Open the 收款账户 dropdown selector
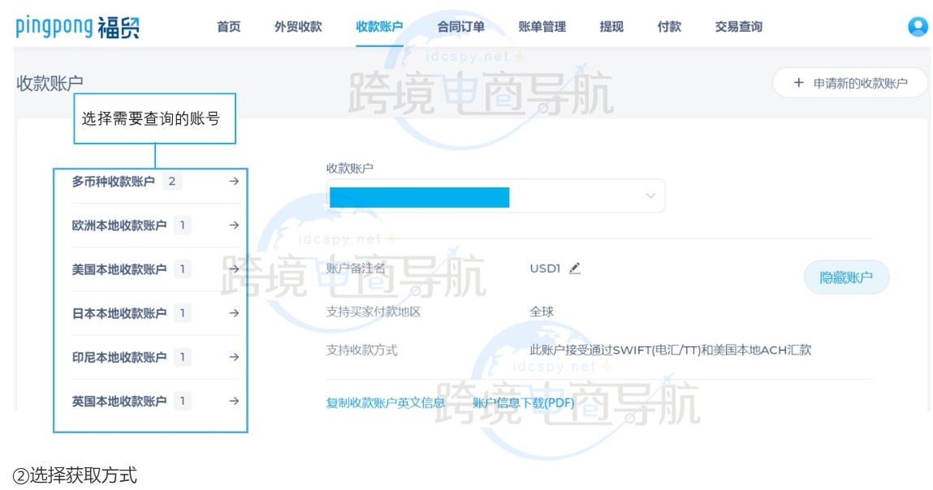The height and width of the screenshot is (490, 933). click(x=650, y=196)
